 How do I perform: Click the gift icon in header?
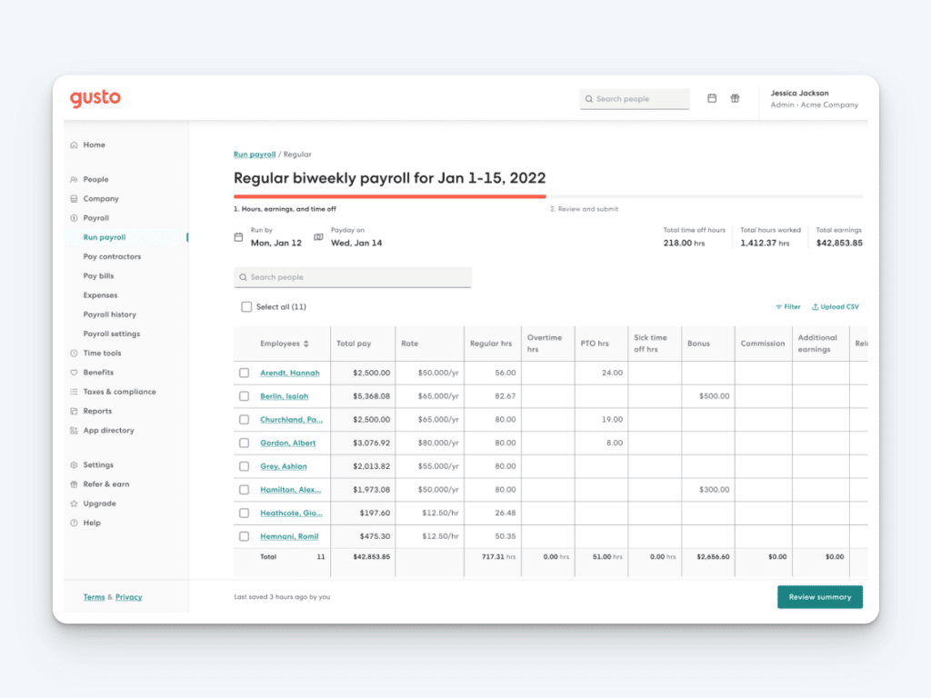point(735,98)
